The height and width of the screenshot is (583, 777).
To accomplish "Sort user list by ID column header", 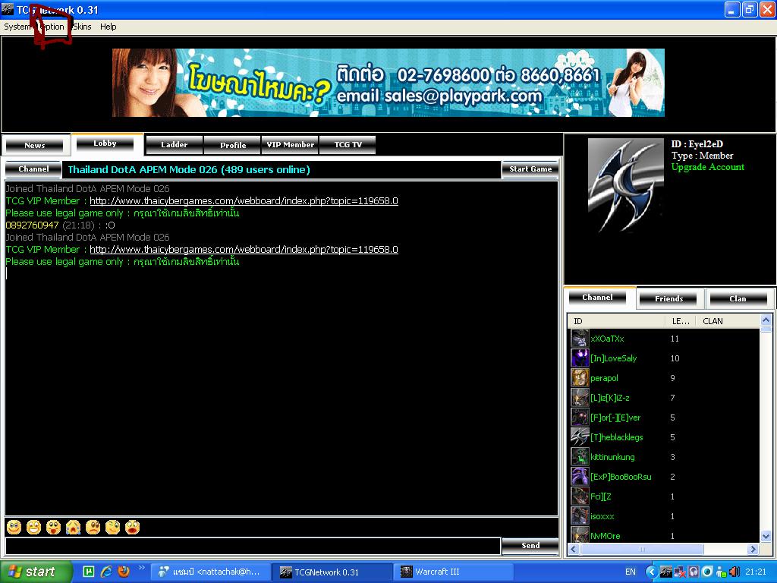I will point(616,321).
